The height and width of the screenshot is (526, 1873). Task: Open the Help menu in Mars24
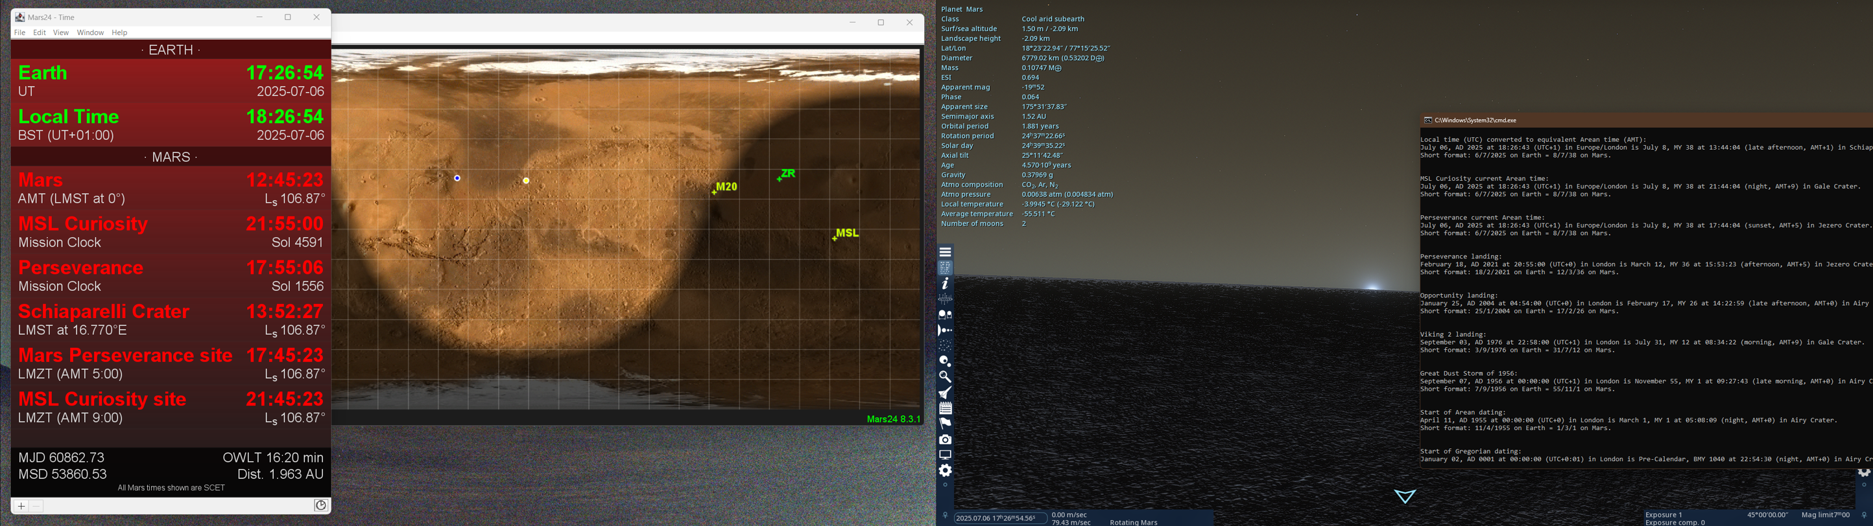coord(119,32)
